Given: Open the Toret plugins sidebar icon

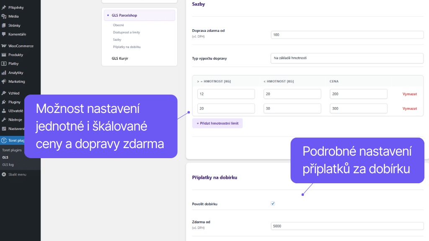Looking at the screenshot, I should 3,140.
